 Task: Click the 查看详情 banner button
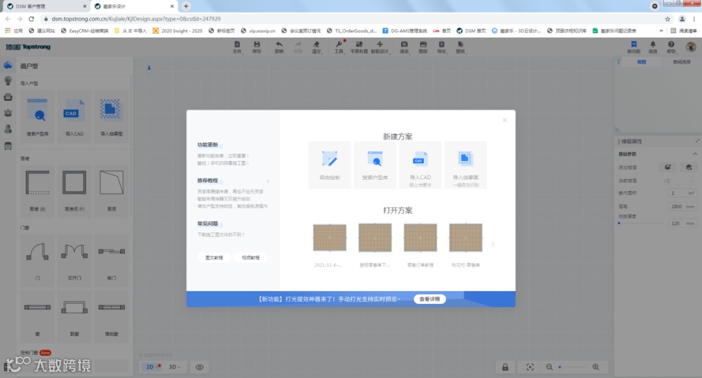(x=430, y=299)
